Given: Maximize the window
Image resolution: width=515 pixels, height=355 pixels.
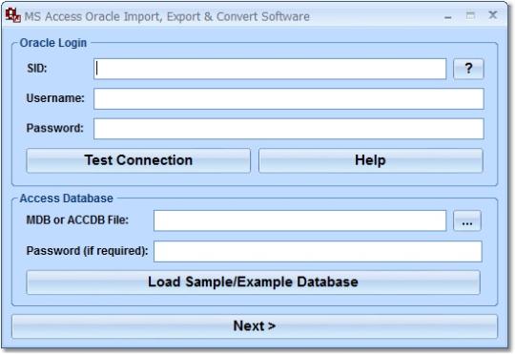Looking at the screenshot, I should point(470,15).
